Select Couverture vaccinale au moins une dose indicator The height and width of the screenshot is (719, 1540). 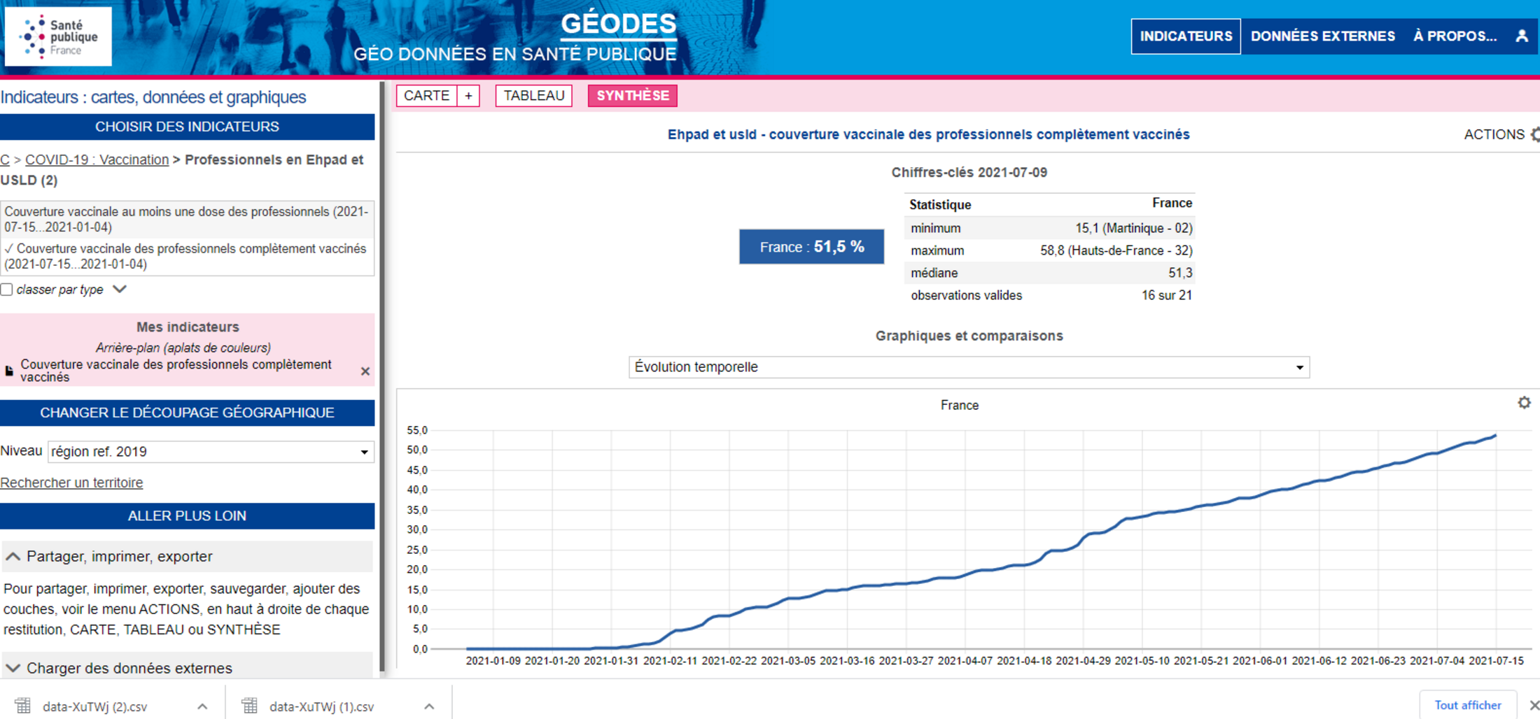187,219
